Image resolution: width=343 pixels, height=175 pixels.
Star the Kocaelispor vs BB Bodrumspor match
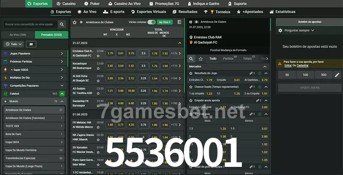[99, 68]
